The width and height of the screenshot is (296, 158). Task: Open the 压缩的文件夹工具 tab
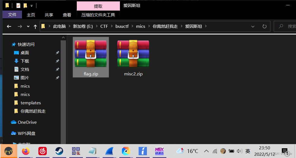tap(98, 15)
